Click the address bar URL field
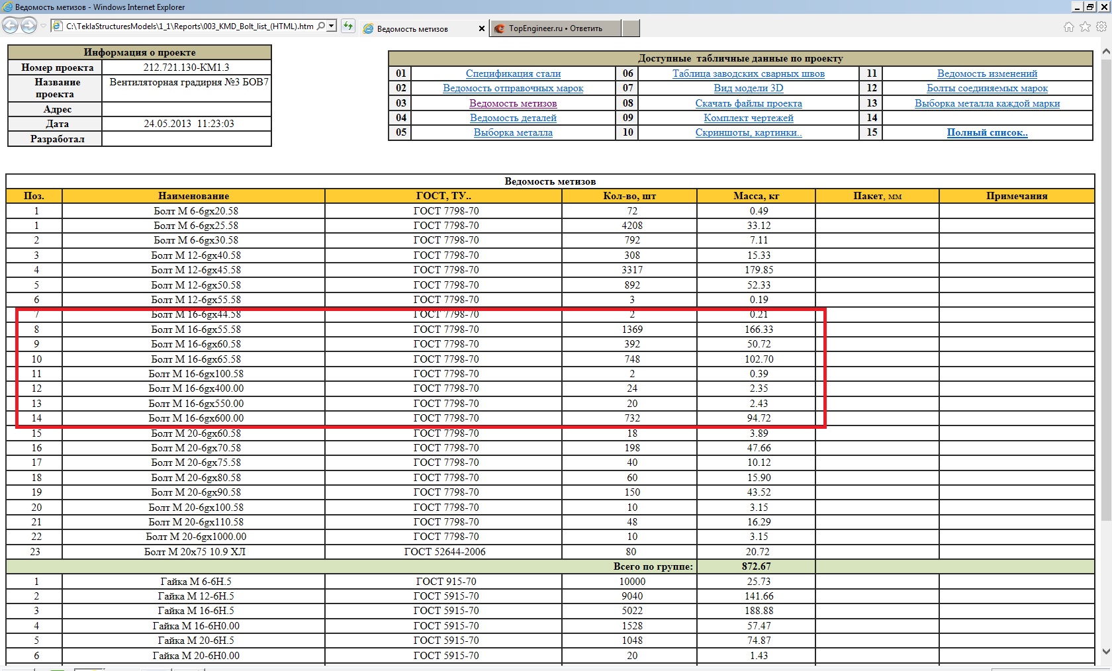This screenshot has width=1112, height=671. coord(189,26)
